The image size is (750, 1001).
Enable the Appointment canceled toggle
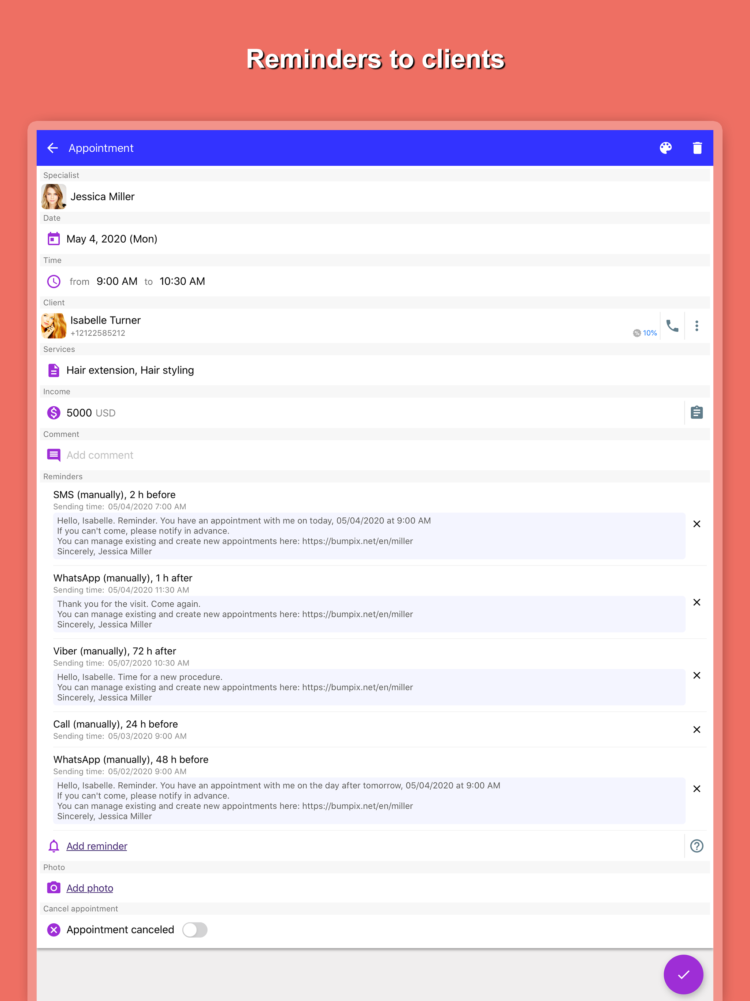click(x=194, y=930)
